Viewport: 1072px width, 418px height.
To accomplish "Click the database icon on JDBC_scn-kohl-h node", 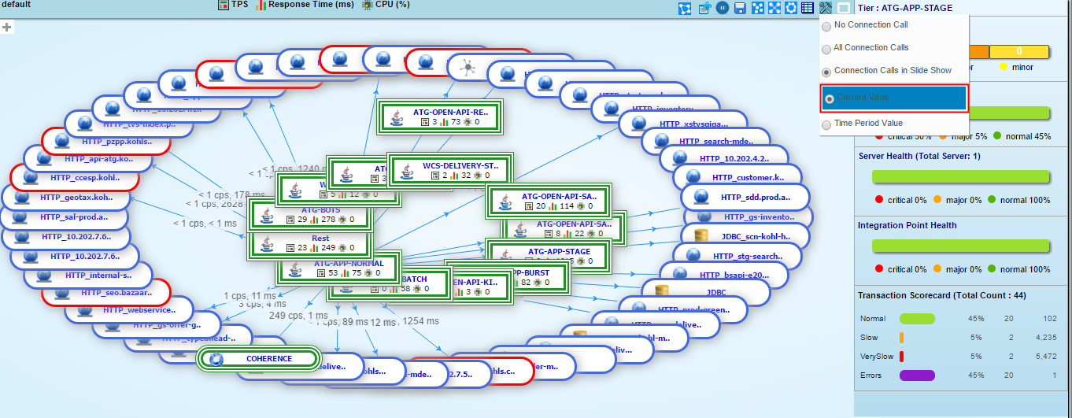I will pos(703,235).
